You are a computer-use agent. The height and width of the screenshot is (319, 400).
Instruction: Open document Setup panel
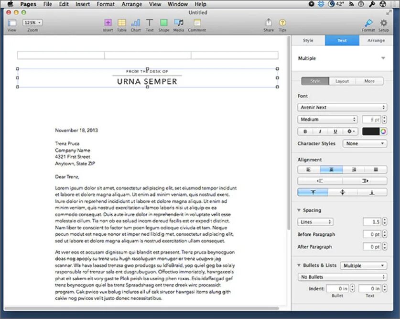(383, 22)
